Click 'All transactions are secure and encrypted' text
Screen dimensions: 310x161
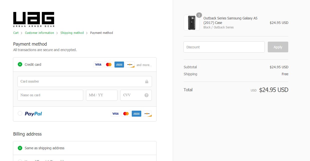coord(45,50)
